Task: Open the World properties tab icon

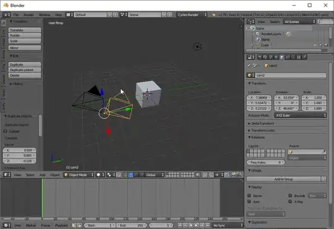Action: click(276, 57)
